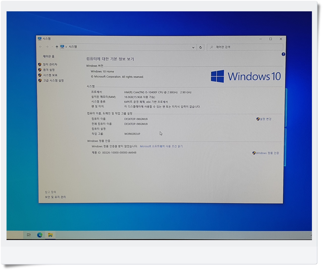Click the Back navigation arrow
This screenshot has height=270, width=323.
41,47
